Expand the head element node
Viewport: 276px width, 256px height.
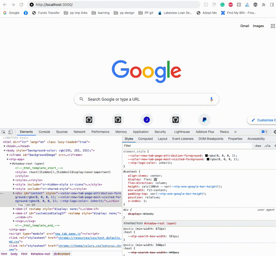[x=4, y=146]
